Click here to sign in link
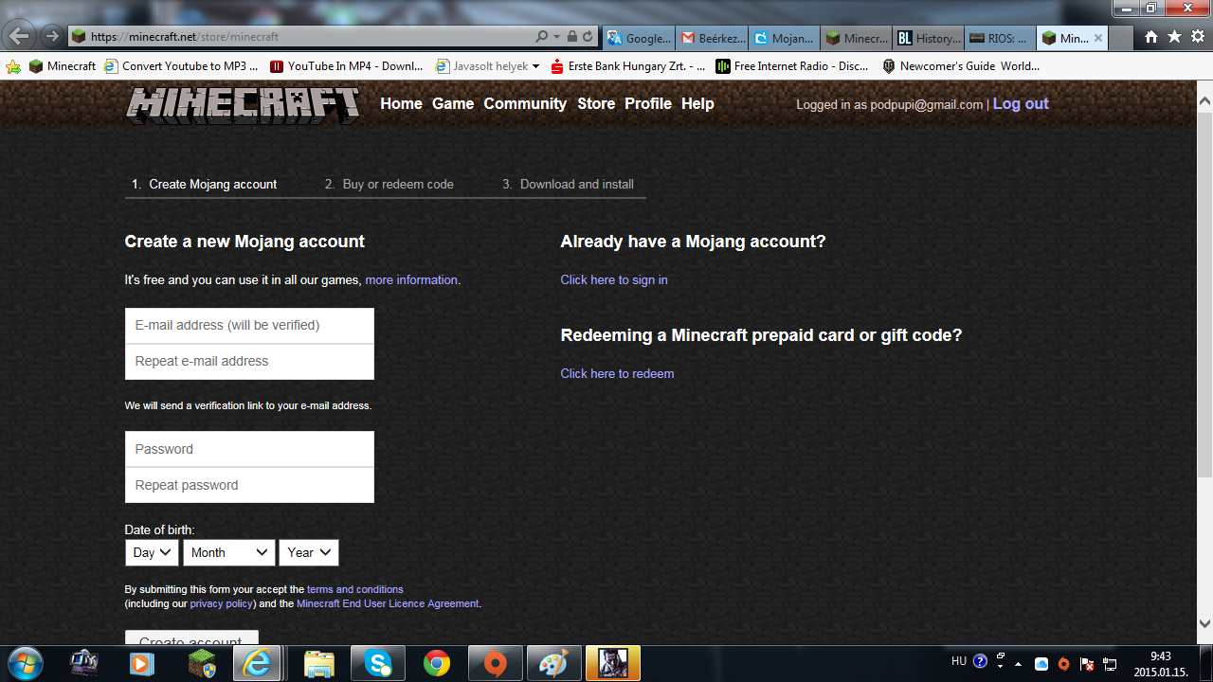This screenshot has height=682, width=1213. click(614, 280)
